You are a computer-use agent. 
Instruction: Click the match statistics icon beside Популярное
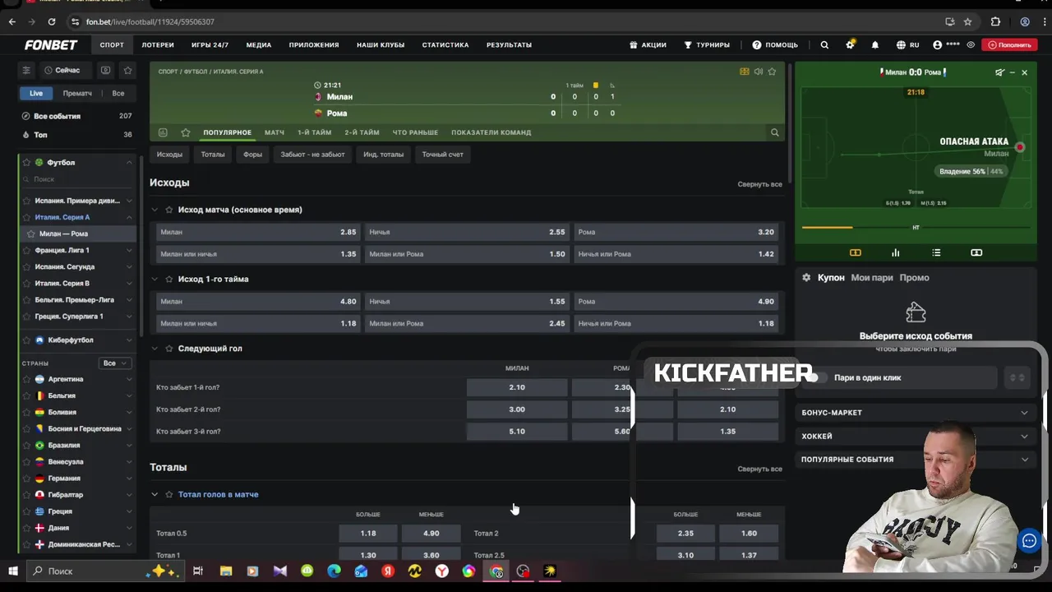(x=163, y=132)
